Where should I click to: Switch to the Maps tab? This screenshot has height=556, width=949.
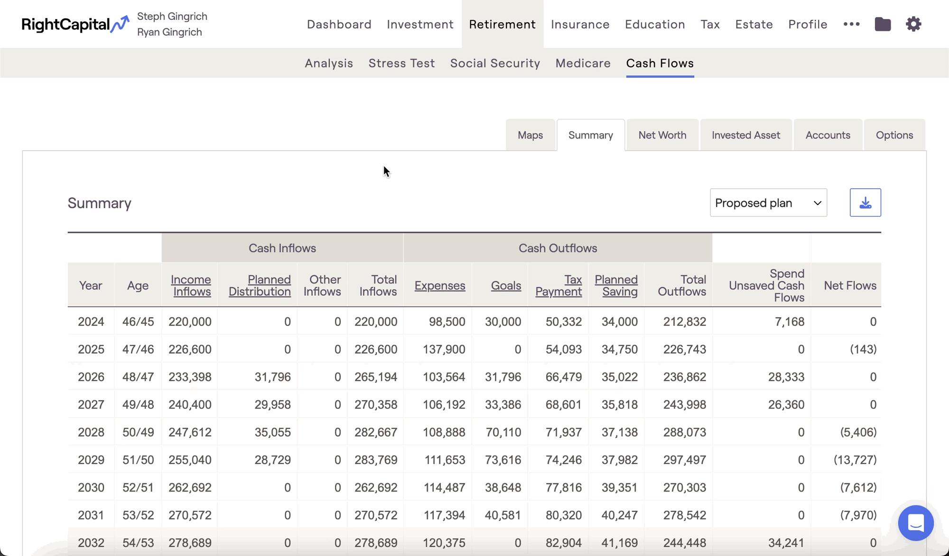[x=530, y=135]
